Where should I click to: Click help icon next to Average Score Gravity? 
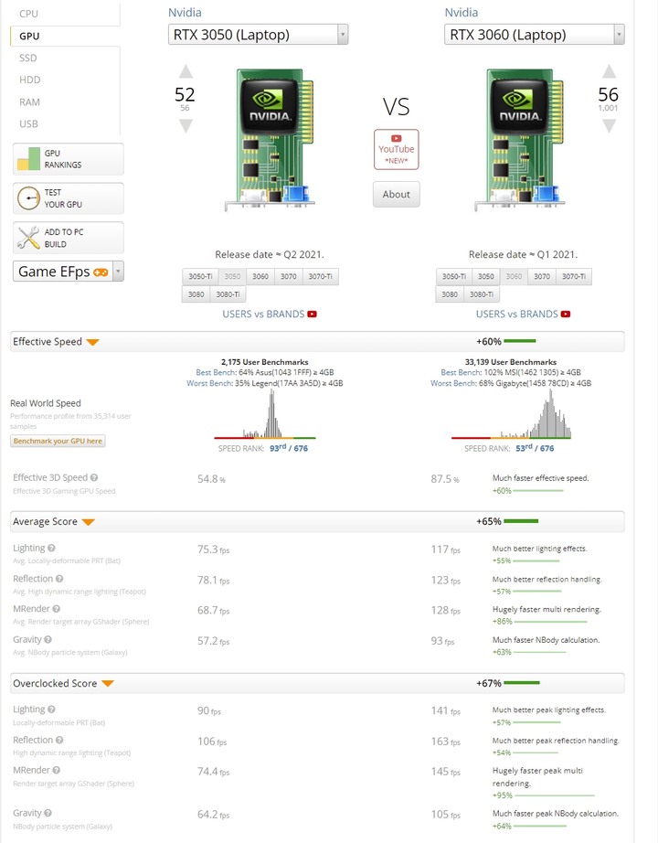coord(48,640)
